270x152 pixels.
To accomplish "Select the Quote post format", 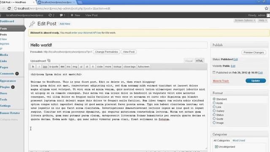I will [214, 119].
